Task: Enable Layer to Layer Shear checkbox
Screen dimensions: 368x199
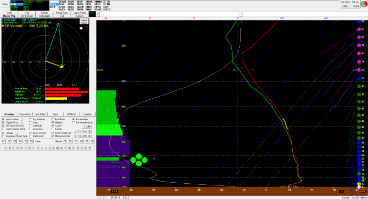Action: point(3,129)
